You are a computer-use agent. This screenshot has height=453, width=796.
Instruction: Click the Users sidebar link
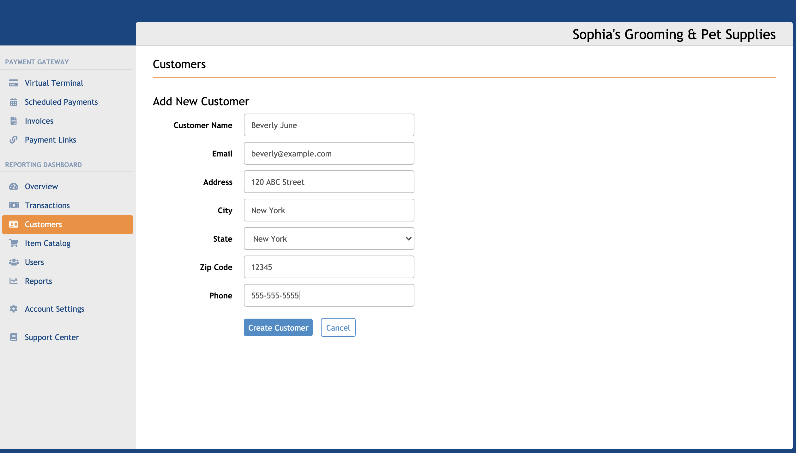[x=34, y=262]
